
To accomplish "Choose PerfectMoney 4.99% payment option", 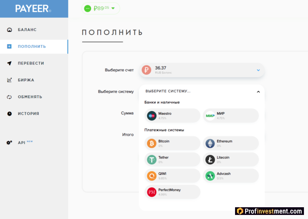I will (x=172, y=192).
